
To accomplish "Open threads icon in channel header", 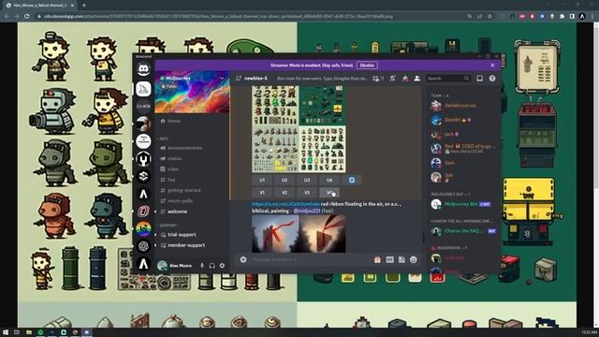I will tap(378, 79).
